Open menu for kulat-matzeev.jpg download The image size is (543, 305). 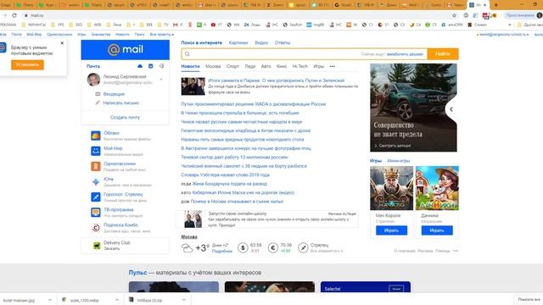tap(50, 300)
